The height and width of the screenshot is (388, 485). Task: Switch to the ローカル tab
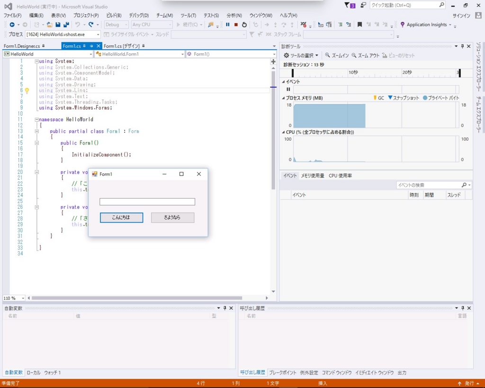click(34, 372)
